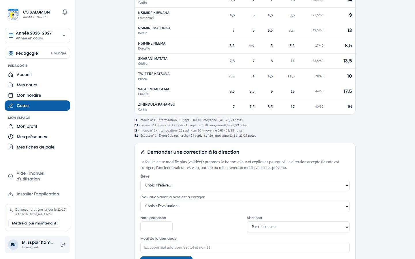Focus the Note proposée input field
Viewport: 415px width, 259px height.
click(x=156, y=227)
